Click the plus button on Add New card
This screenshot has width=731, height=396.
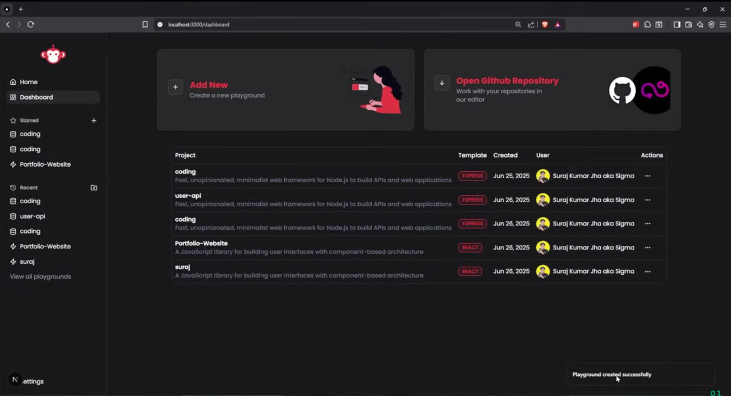(175, 87)
